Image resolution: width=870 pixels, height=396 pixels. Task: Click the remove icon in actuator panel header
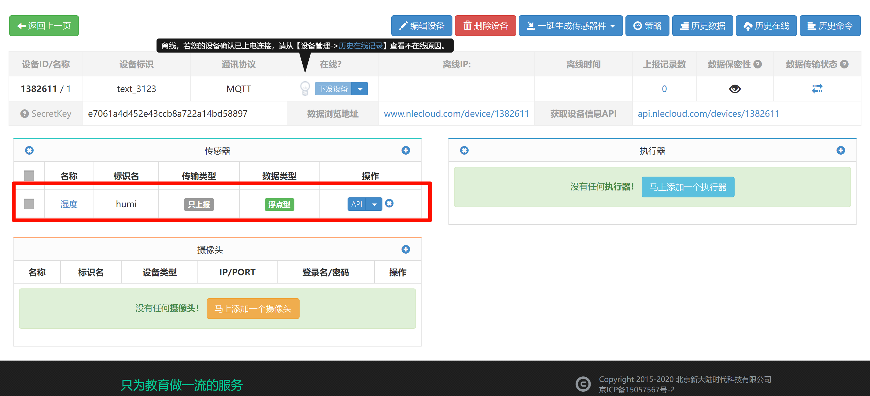(x=464, y=150)
